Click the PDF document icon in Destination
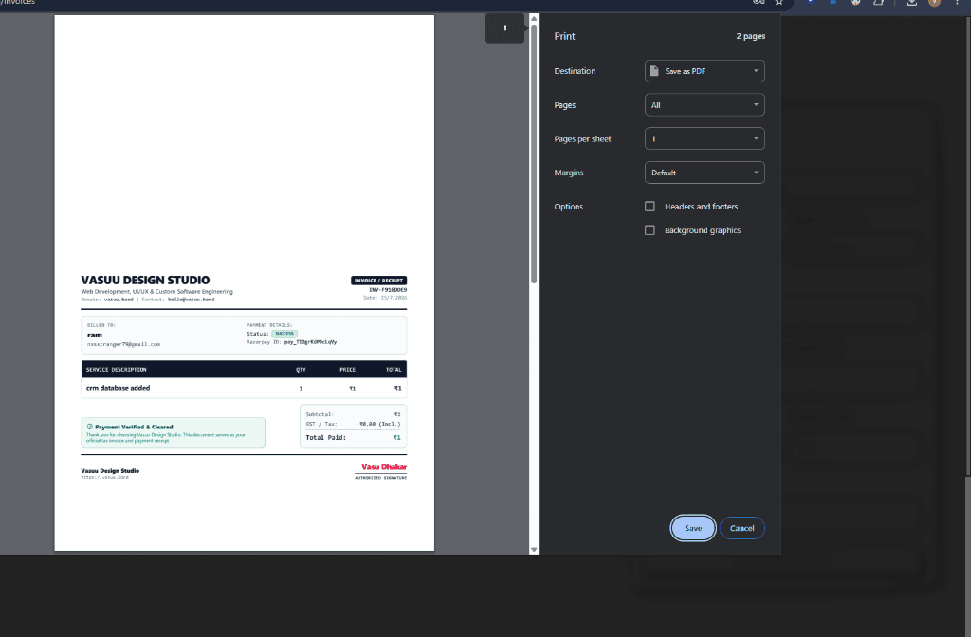This screenshot has height=637, width=971. pos(654,71)
